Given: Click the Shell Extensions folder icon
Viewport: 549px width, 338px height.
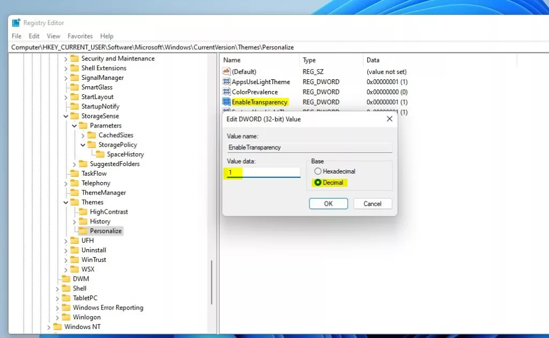Looking at the screenshot, I should tap(75, 68).
